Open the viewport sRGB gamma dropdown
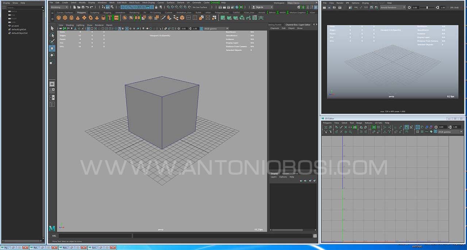This screenshot has width=467, height=250. tap(215, 28)
